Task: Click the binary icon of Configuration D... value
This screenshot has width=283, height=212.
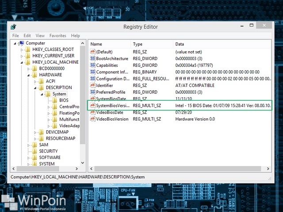Action: 92,79
